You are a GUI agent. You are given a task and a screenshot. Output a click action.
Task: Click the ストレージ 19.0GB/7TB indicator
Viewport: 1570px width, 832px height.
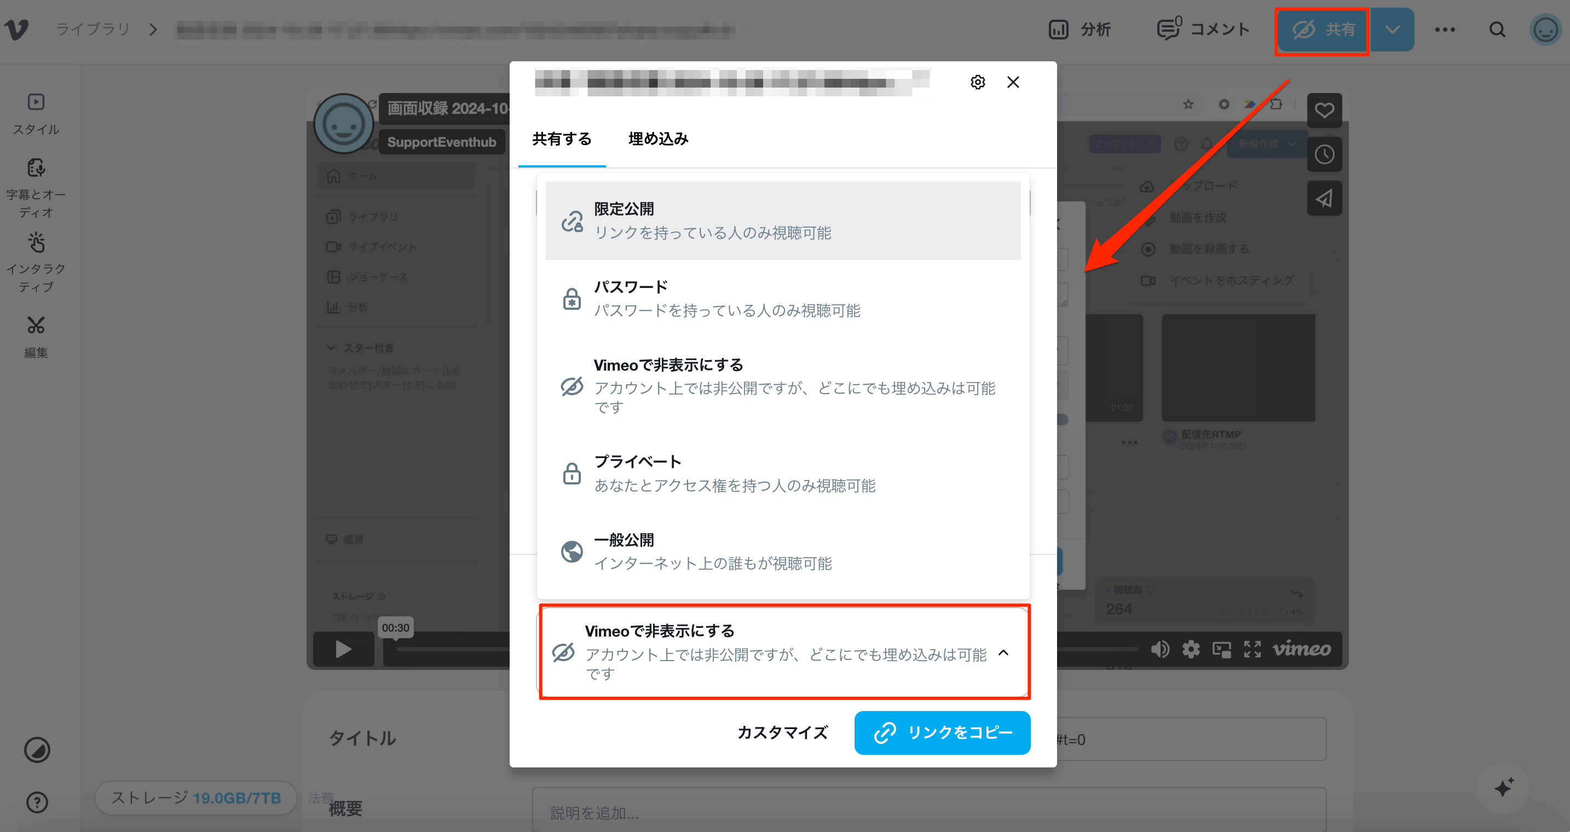pos(195,798)
